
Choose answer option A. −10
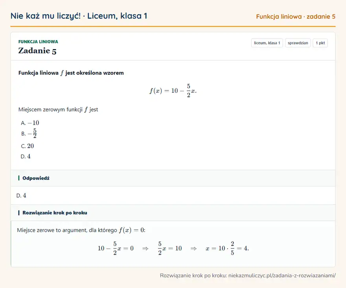pos(30,123)
